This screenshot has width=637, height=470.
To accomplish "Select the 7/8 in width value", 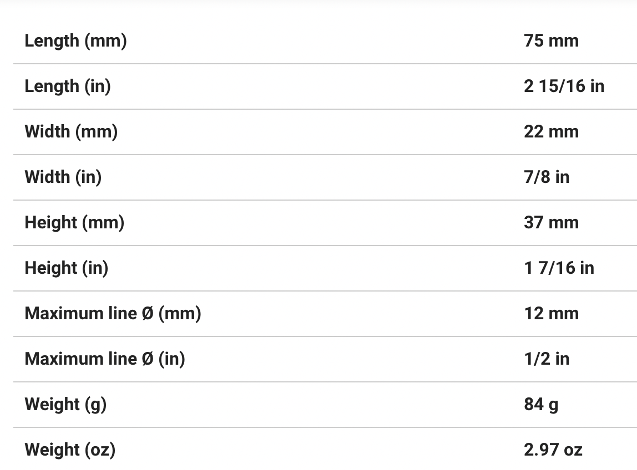I will (x=547, y=177).
